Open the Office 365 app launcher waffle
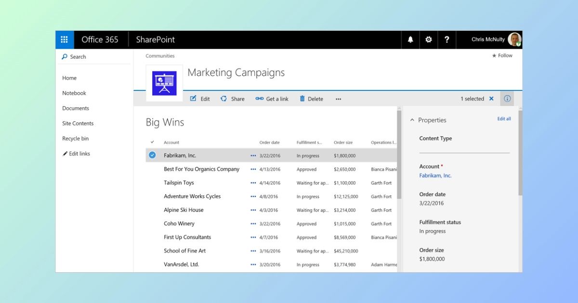The image size is (578, 303). 65,39
